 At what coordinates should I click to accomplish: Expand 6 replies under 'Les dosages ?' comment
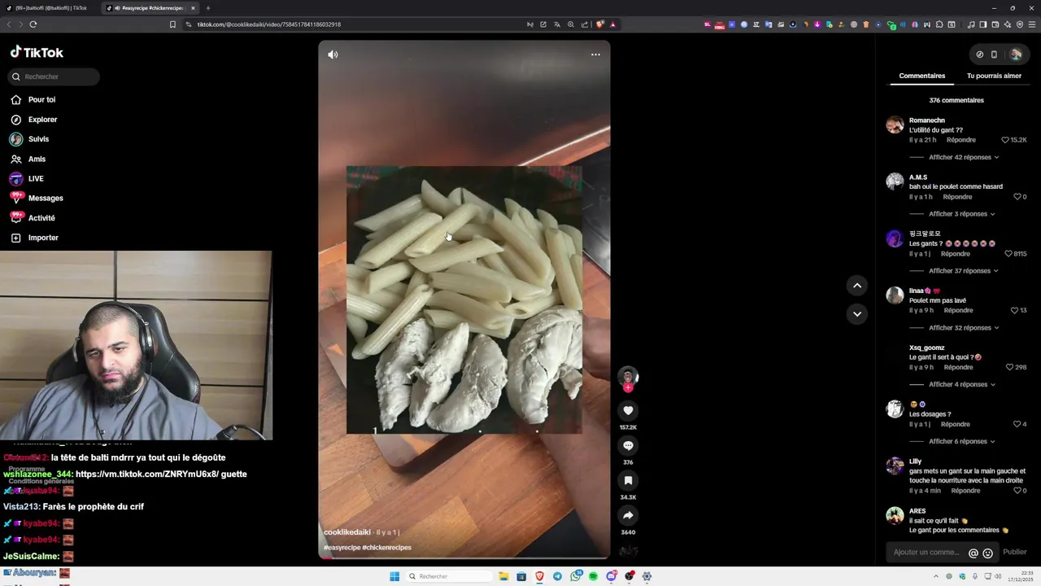click(x=962, y=441)
